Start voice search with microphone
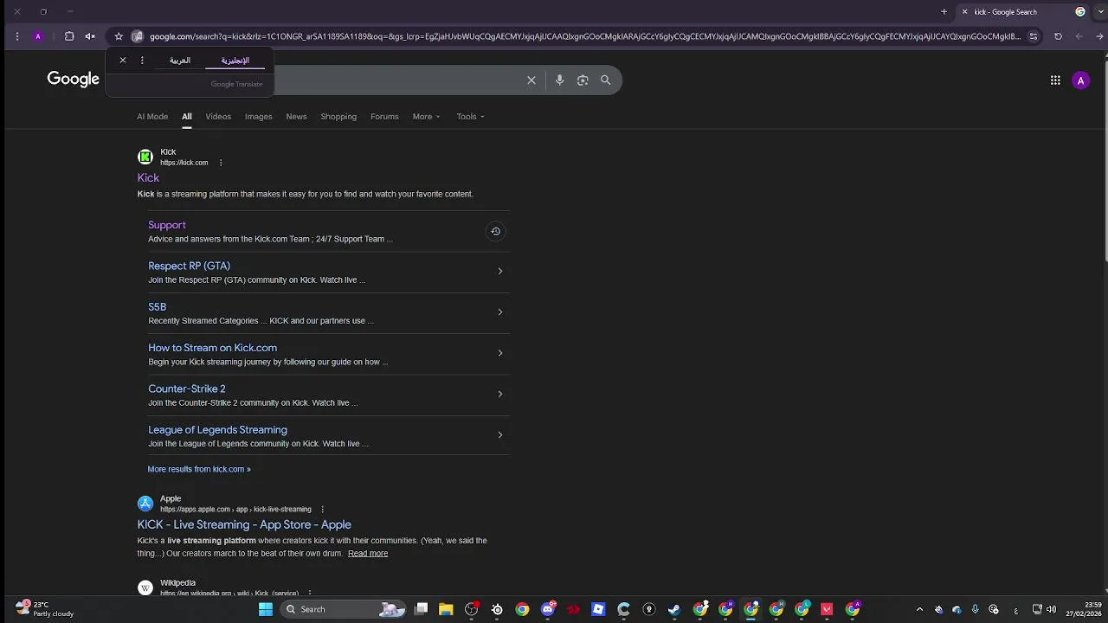This screenshot has width=1108, height=623. [x=559, y=80]
